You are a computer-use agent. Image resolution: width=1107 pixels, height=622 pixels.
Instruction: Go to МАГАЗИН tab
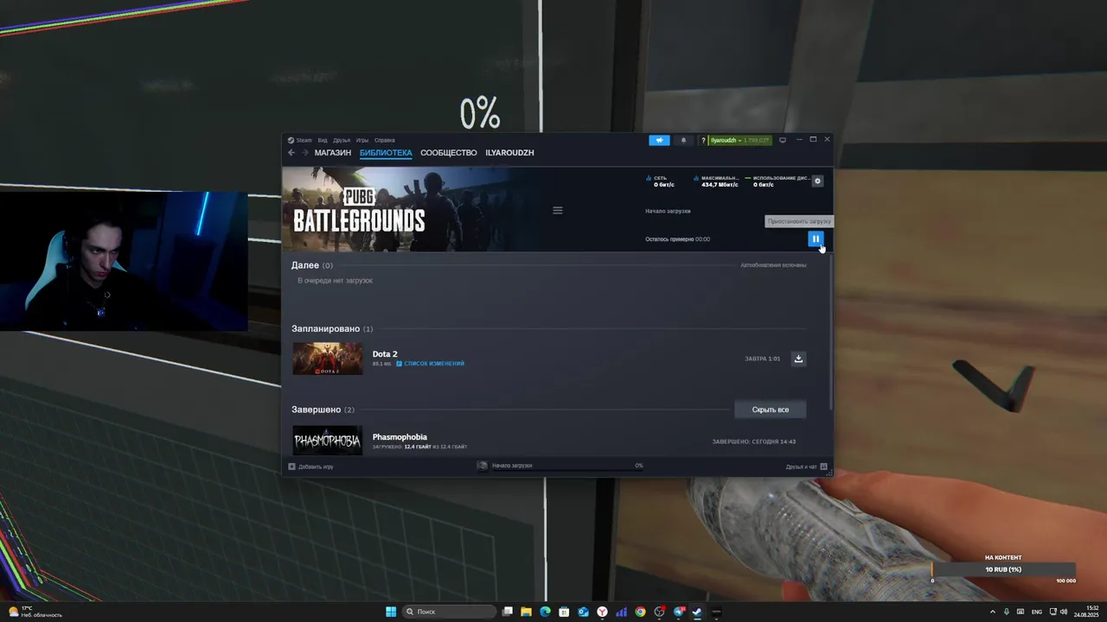pos(333,153)
